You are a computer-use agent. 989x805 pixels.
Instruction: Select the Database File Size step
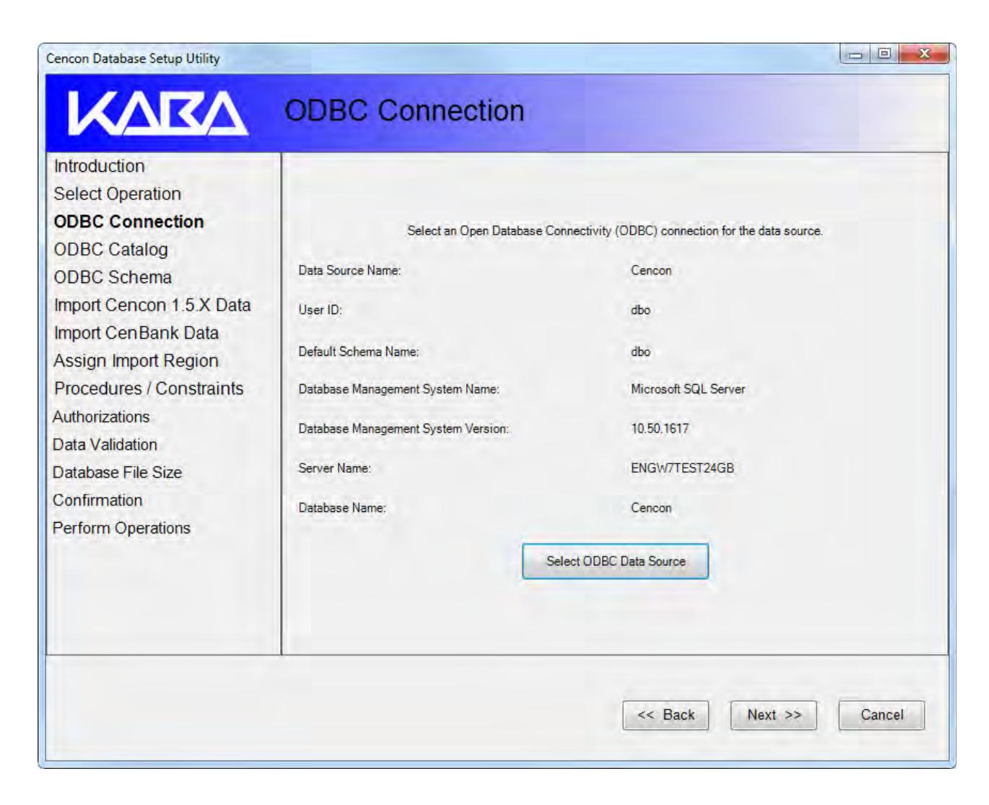[x=117, y=472]
